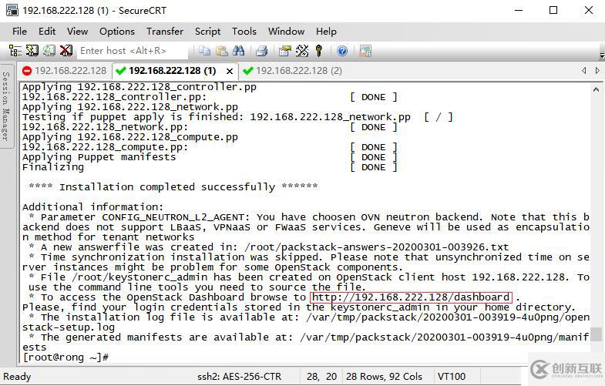605x386 pixels.
Task: Click the Copy toolbar icon
Action: 204,51
